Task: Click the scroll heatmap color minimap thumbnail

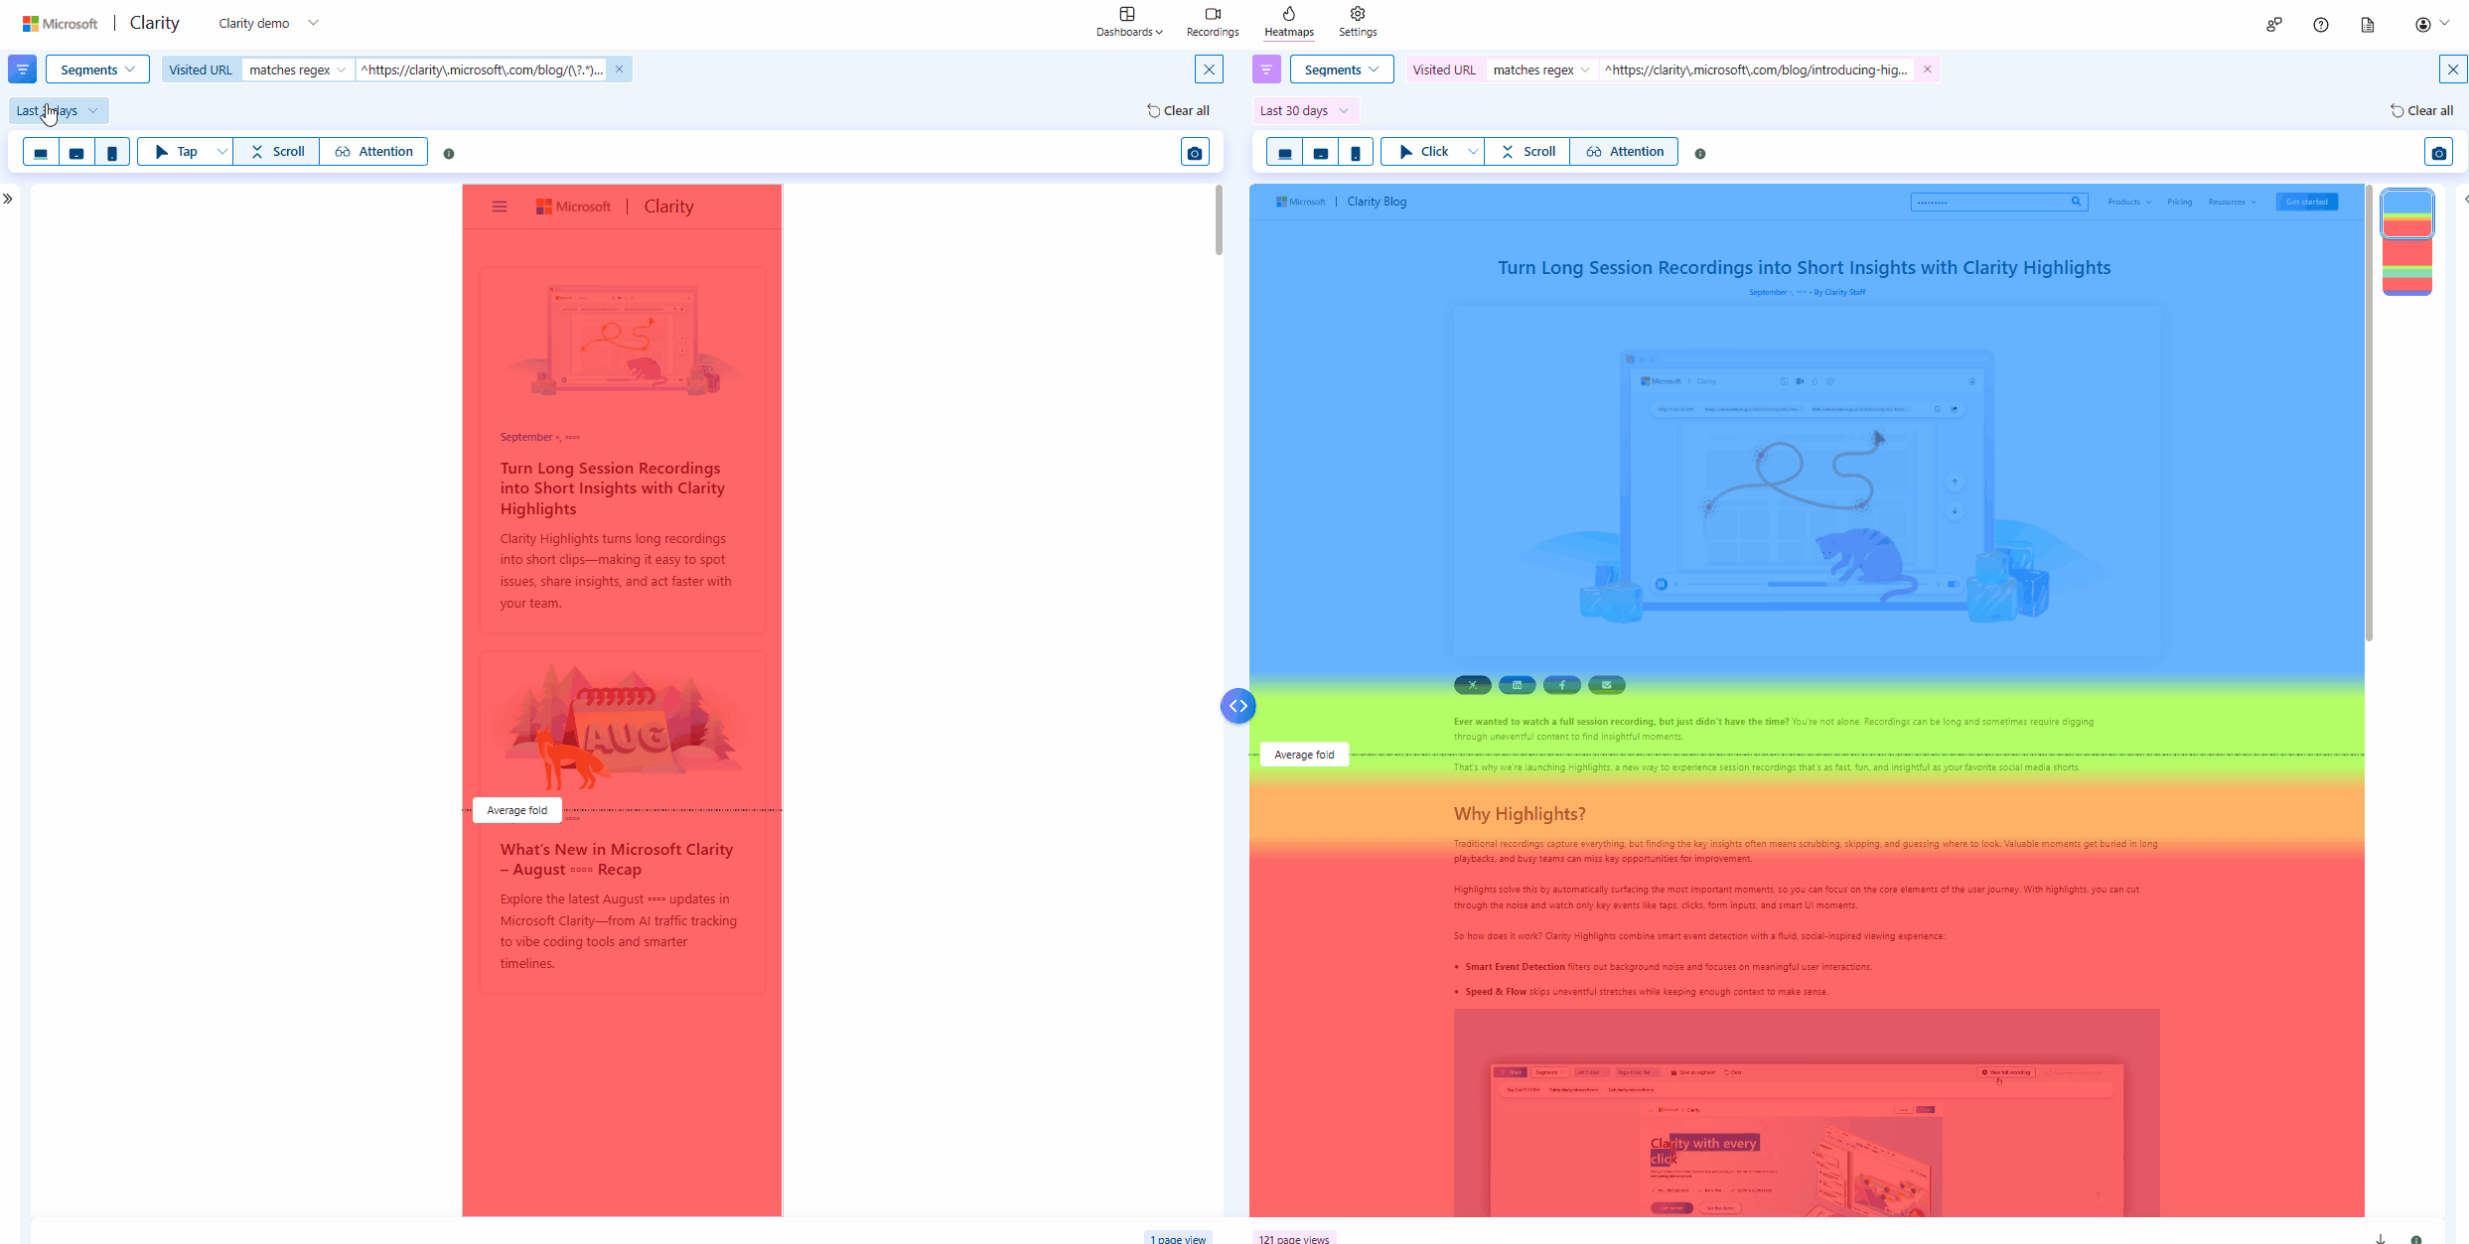Action: [2407, 242]
